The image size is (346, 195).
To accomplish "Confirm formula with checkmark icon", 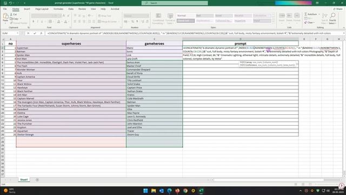I will pyautogui.click(x=35, y=33).
